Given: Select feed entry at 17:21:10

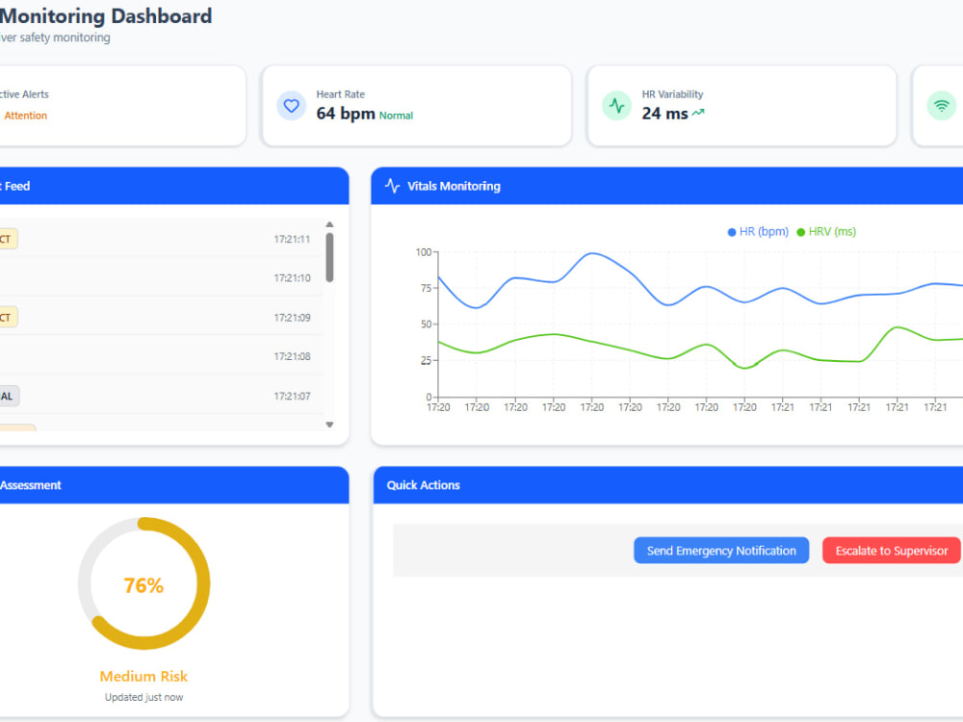Looking at the screenshot, I should pyautogui.click(x=161, y=278).
